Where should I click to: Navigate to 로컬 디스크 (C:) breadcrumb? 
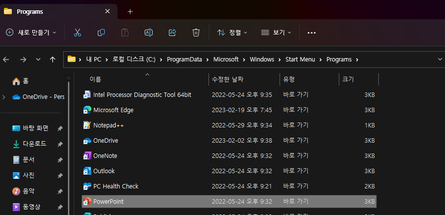coord(134,60)
